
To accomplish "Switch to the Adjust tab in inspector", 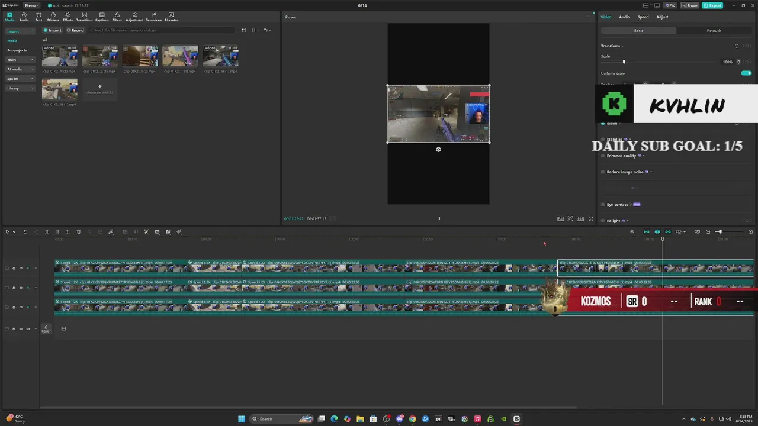I will tap(662, 17).
